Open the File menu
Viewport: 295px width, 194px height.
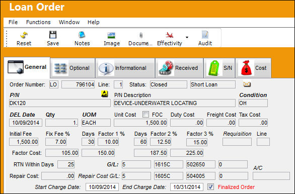point(13,22)
